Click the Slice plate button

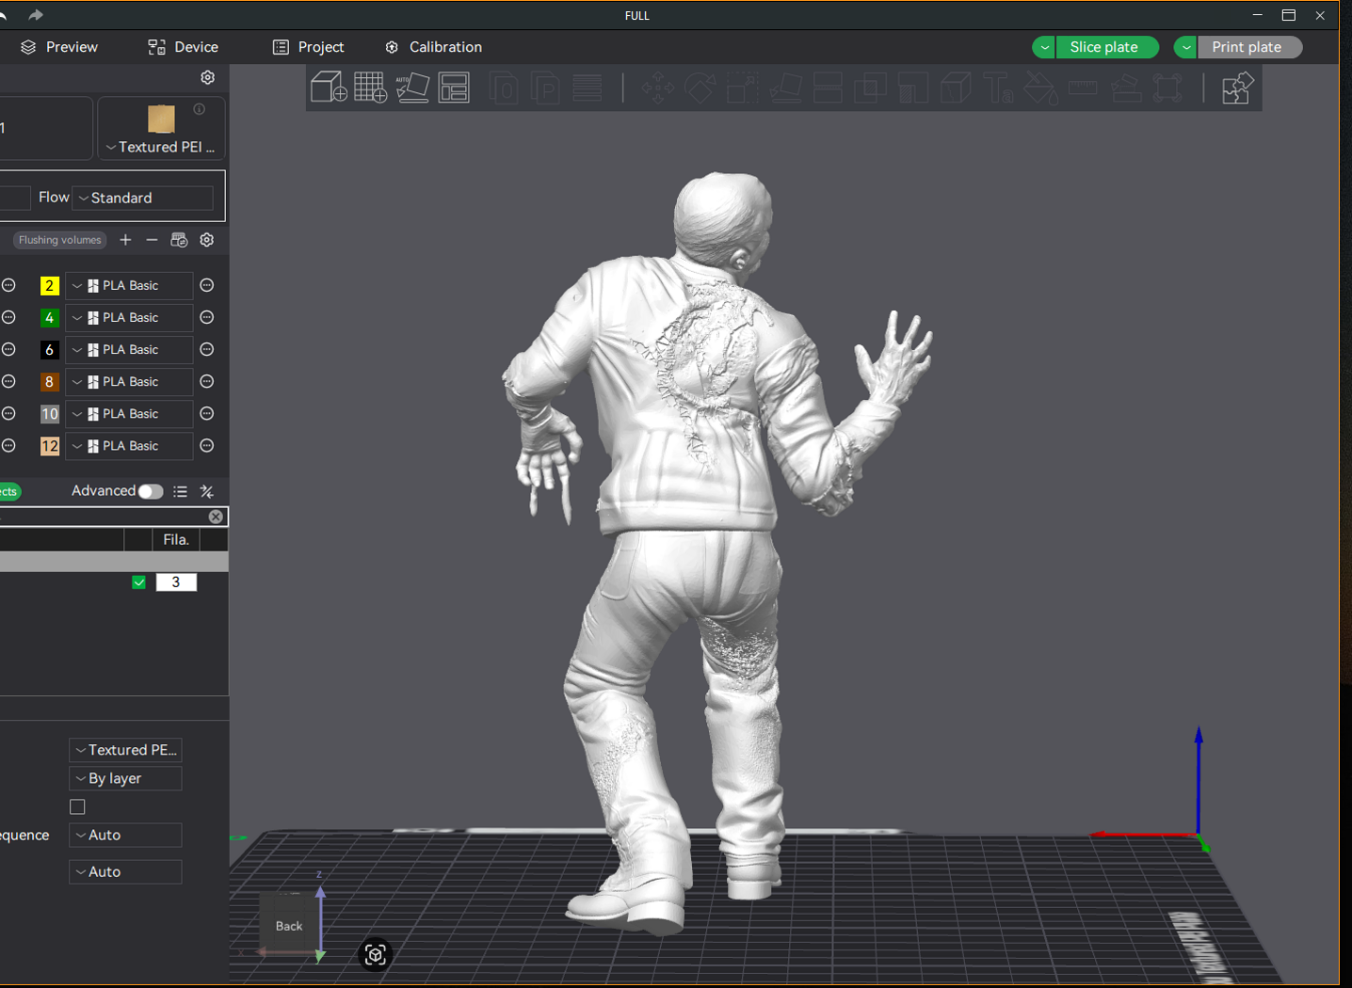(1107, 47)
